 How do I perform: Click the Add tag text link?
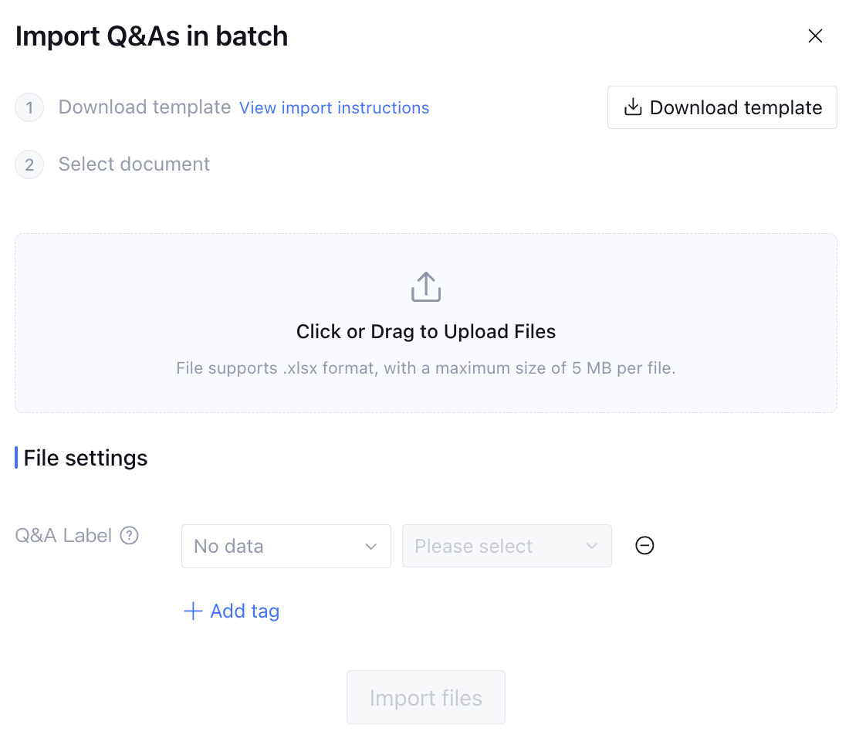coord(245,611)
